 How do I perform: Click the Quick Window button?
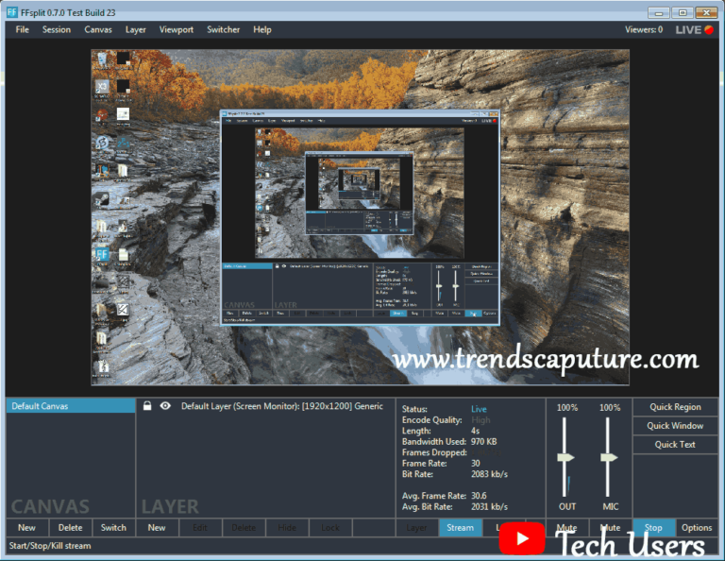point(675,426)
